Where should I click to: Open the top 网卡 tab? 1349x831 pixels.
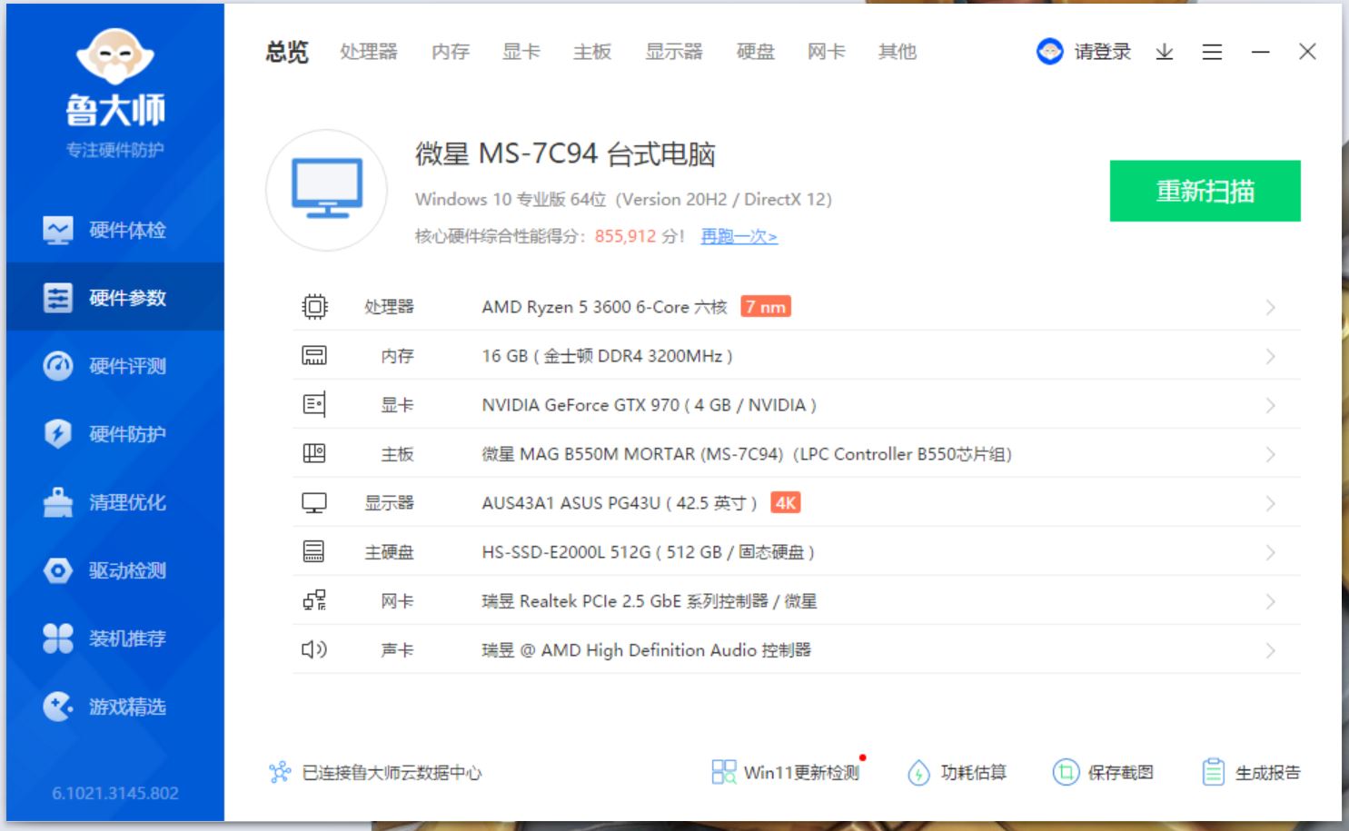coord(827,52)
